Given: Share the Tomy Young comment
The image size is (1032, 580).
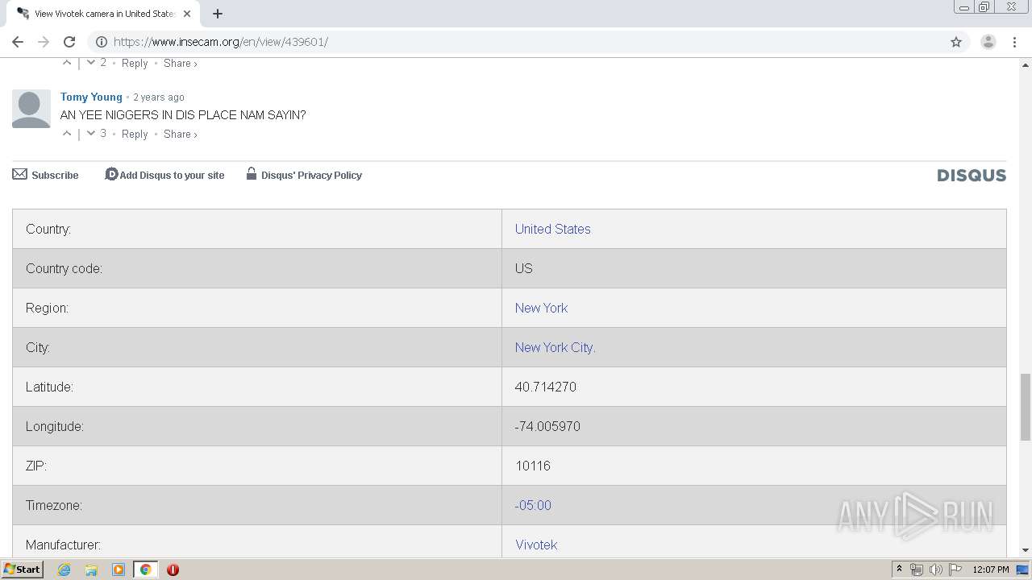Looking at the screenshot, I should pos(180,135).
